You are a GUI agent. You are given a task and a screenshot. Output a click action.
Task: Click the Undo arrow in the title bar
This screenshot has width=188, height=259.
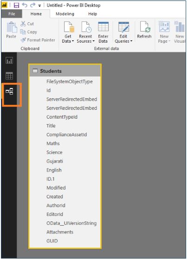(x=25, y=5)
